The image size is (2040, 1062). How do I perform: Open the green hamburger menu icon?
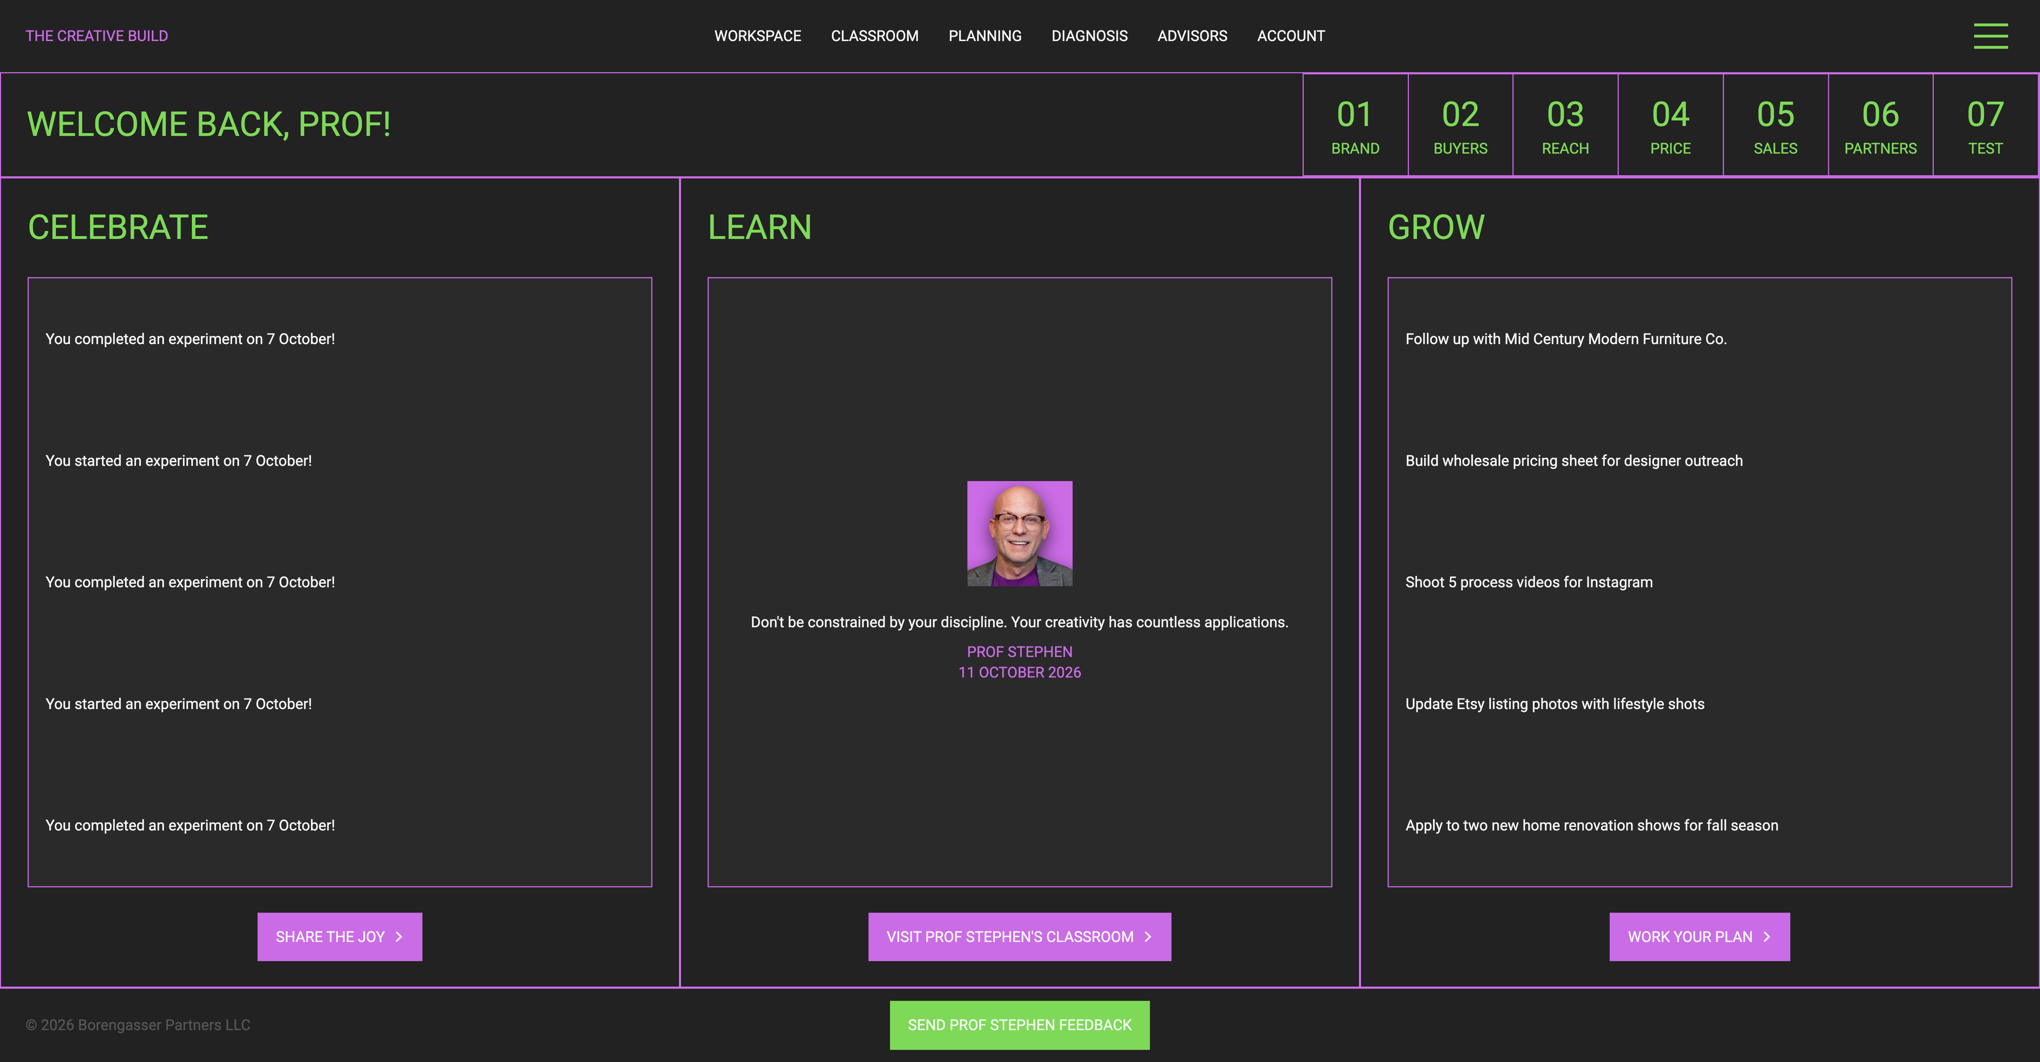click(1990, 36)
